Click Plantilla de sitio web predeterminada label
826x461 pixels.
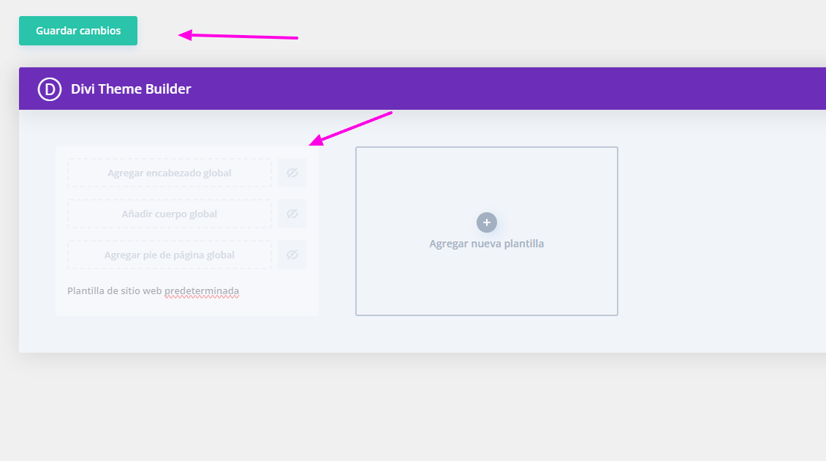(154, 291)
